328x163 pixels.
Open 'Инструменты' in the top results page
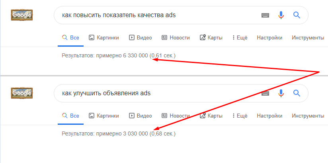click(308, 38)
